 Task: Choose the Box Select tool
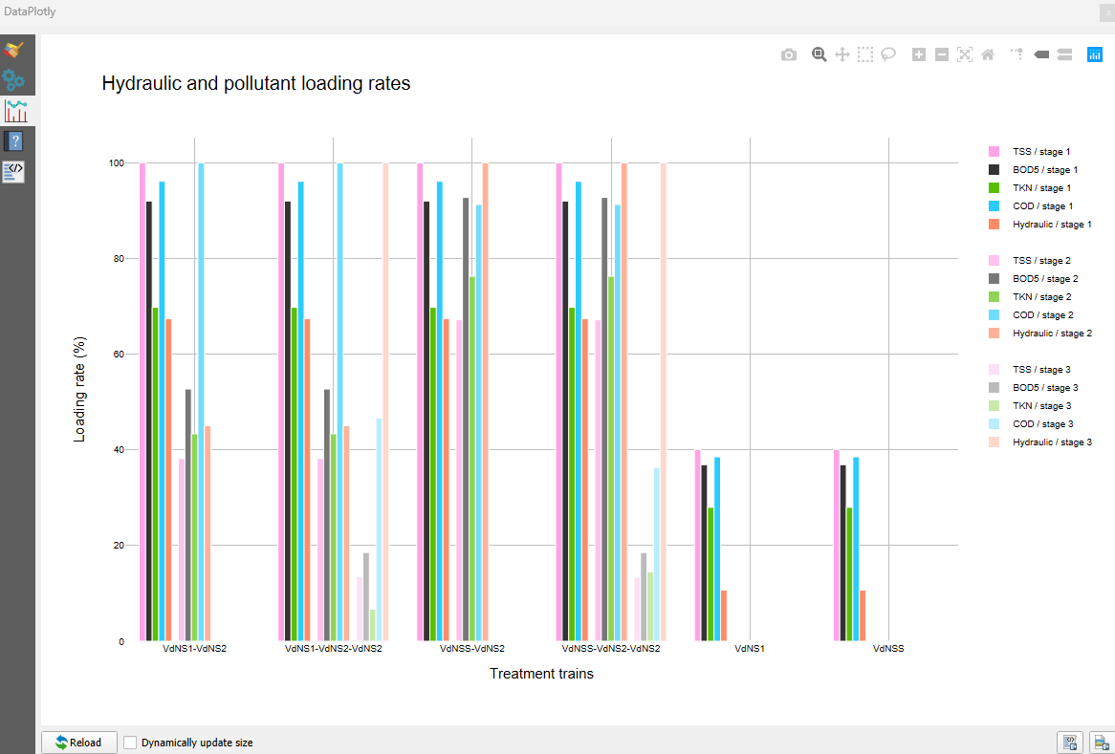(x=865, y=55)
